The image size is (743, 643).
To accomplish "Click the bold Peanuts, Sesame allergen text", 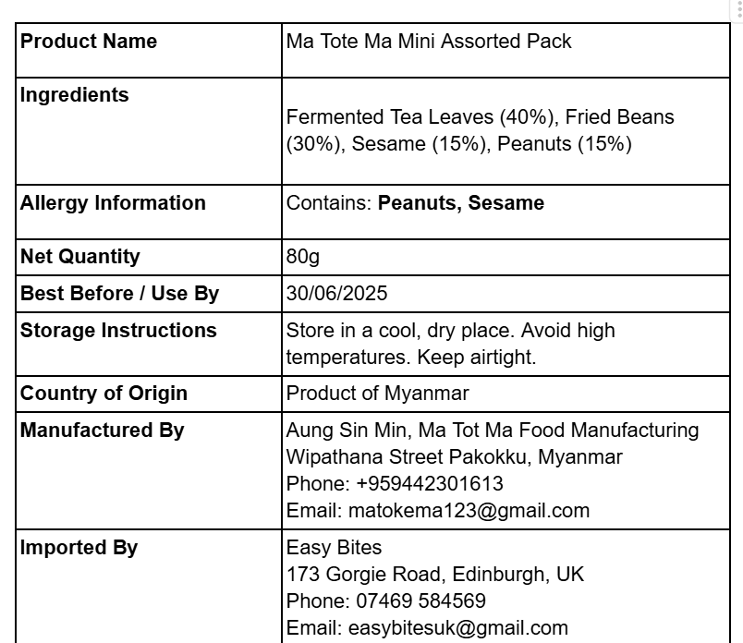I will pos(460,203).
